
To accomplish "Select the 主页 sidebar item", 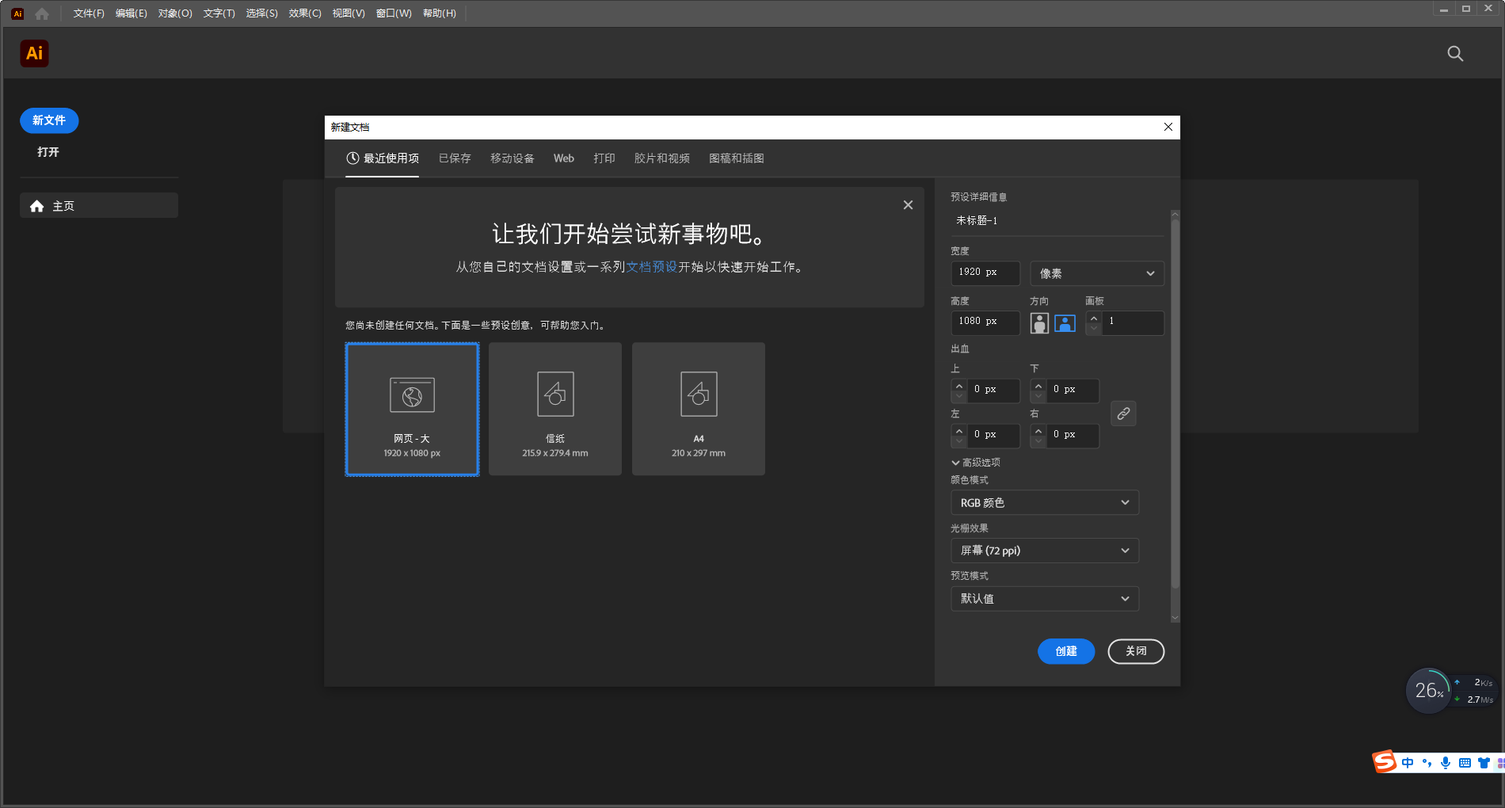I will tap(99, 206).
